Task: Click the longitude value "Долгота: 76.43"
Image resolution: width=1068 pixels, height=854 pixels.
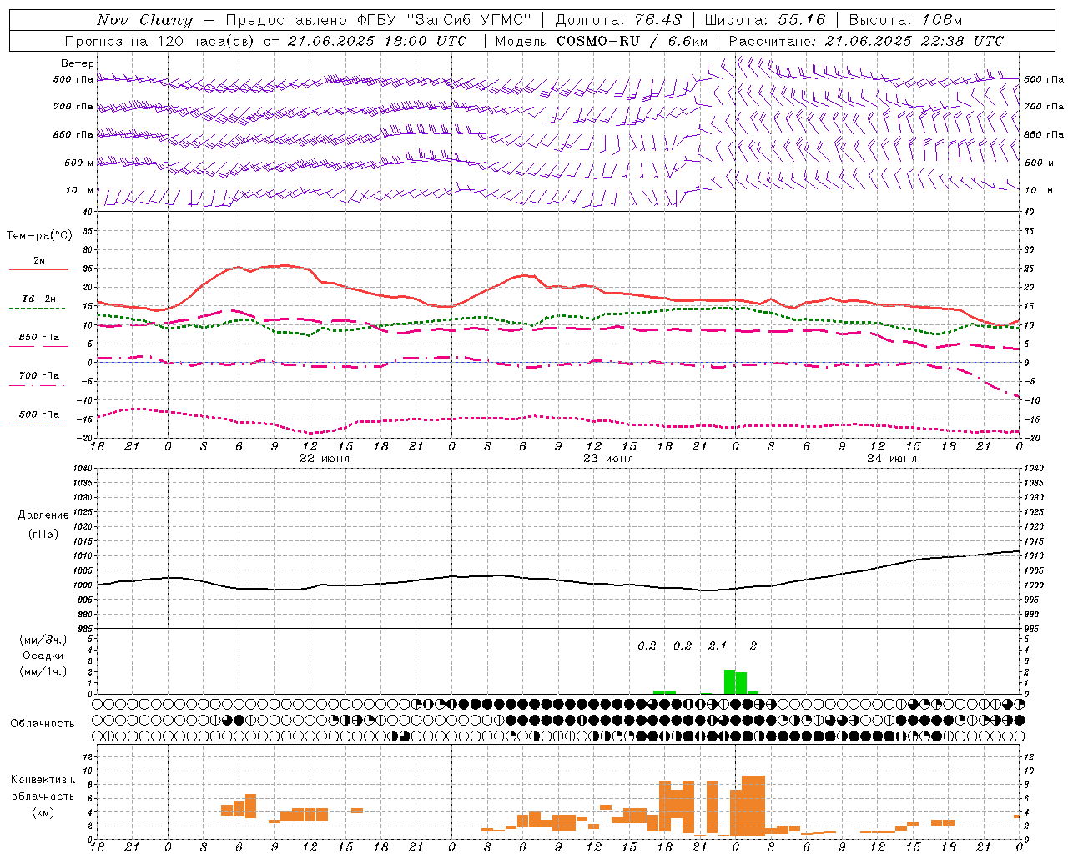Action: [x=618, y=20]
